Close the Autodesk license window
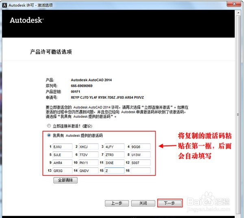Viewport: 244px width, 218px height. [234, 4]
